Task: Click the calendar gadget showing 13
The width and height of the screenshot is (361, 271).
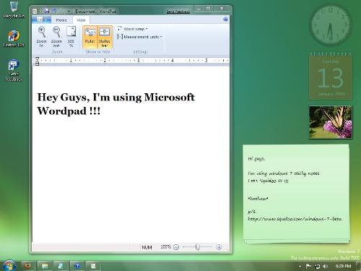Action: tap(331, 77)
